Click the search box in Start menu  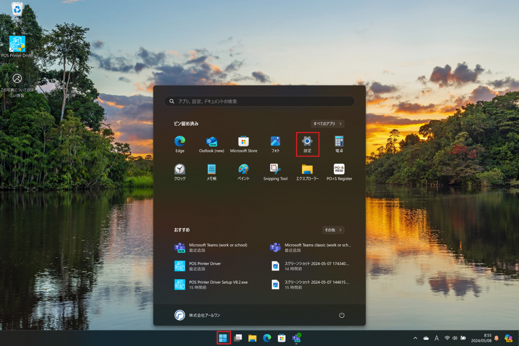pyautogui.click(x=259, y=101)
